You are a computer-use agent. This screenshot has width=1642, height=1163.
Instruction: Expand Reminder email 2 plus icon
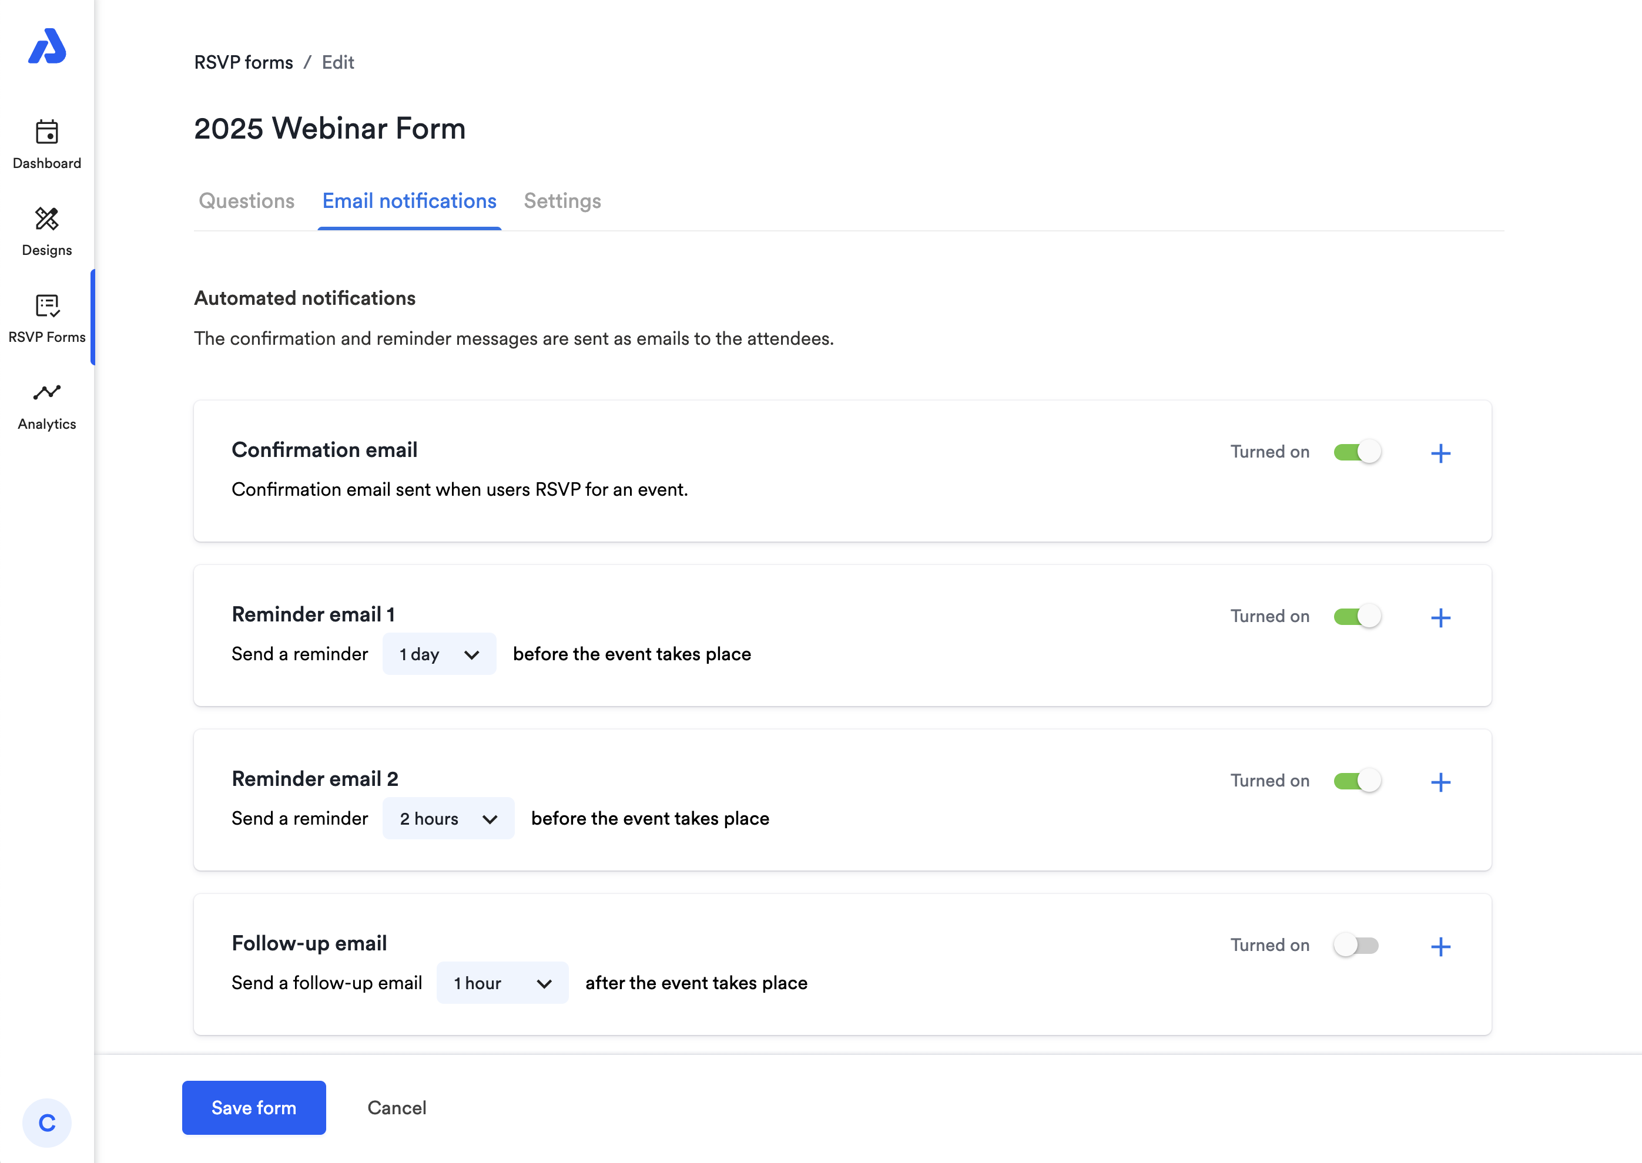(1440, 782)
